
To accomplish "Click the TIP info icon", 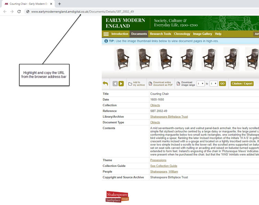I will pyautogui.click(x=106, y=41).
